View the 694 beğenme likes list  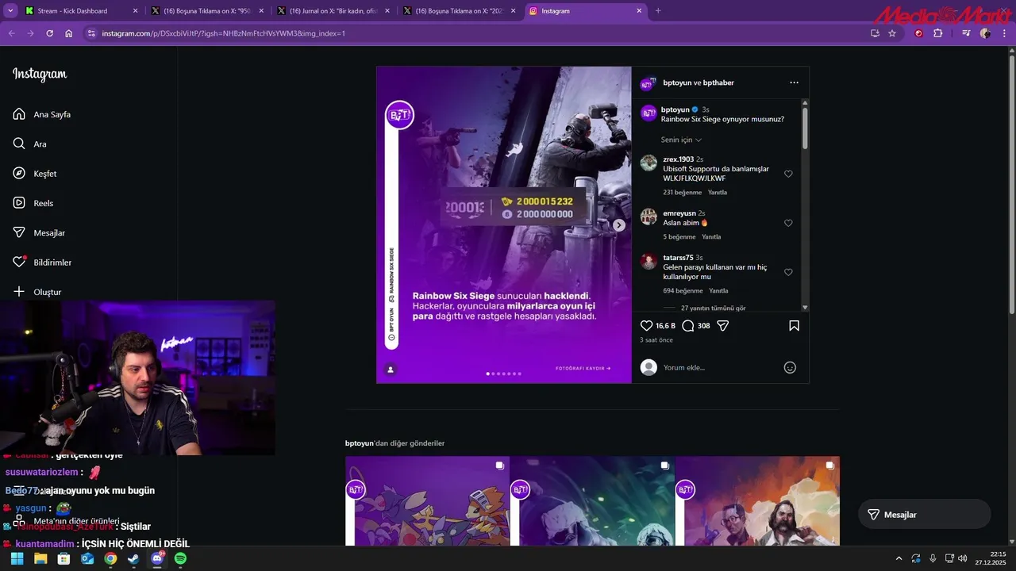click(683, 291)
